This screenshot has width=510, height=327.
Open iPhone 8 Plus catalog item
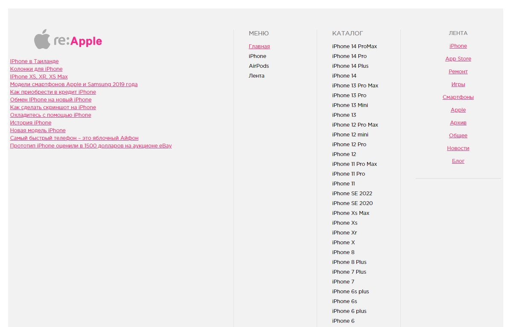(349, 262)
